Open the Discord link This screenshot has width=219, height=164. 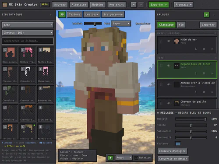click(x=46, y=143)
